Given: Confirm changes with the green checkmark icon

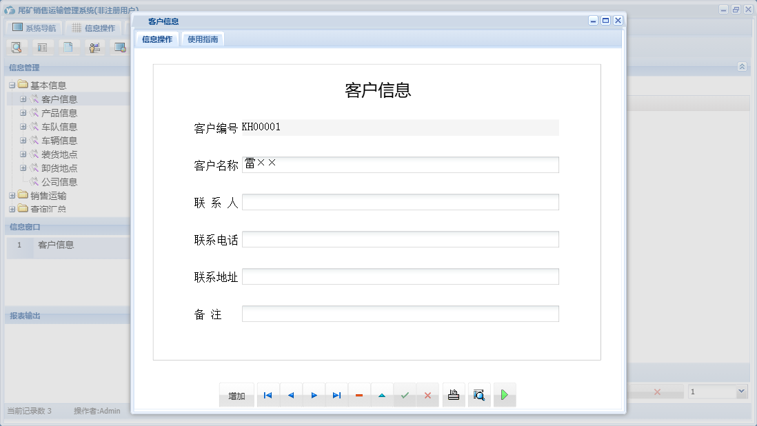Looking at the screenshot, I should pyautogui.click(x=405, y=395).
